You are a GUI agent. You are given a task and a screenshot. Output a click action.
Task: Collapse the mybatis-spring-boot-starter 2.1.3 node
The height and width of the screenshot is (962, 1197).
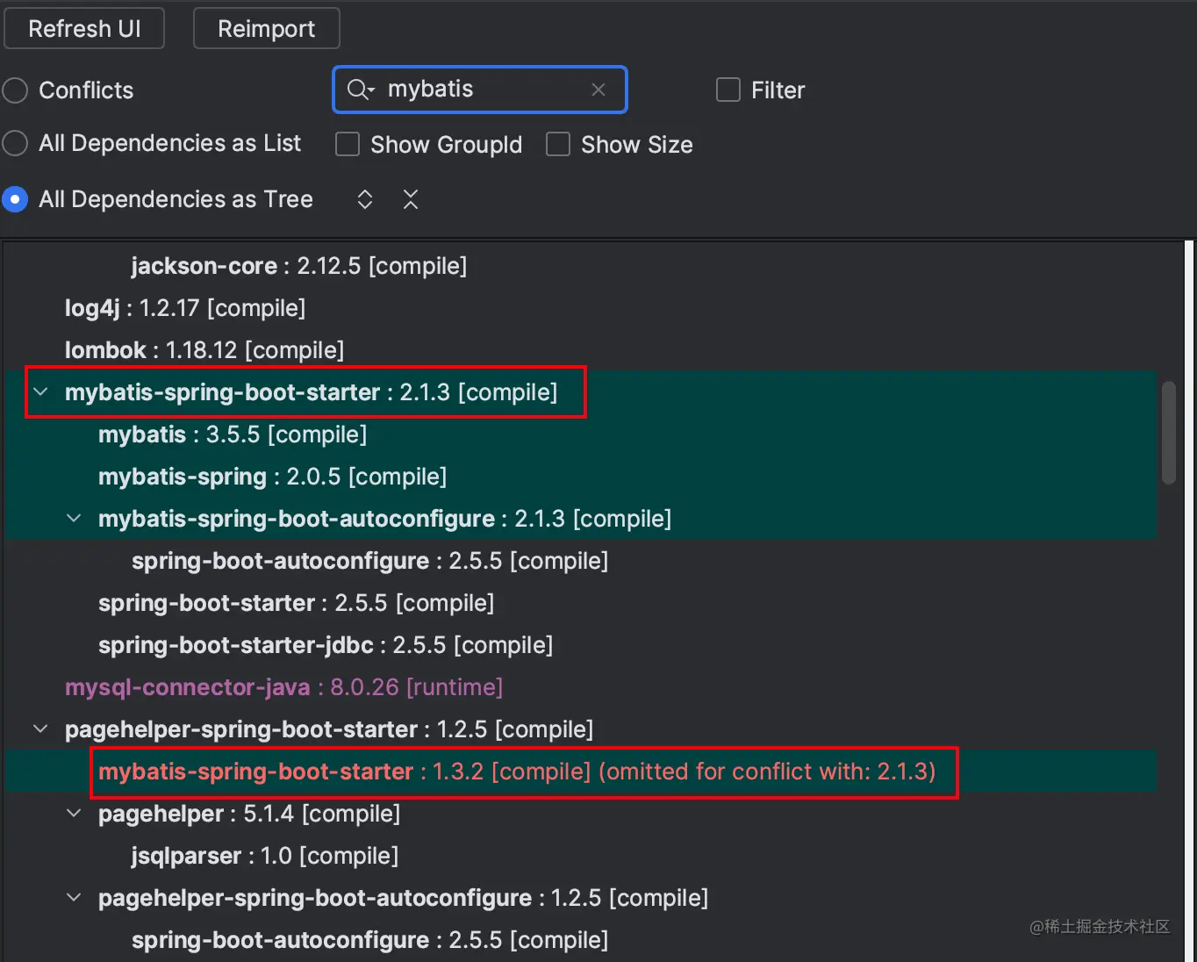coord(40,391)
